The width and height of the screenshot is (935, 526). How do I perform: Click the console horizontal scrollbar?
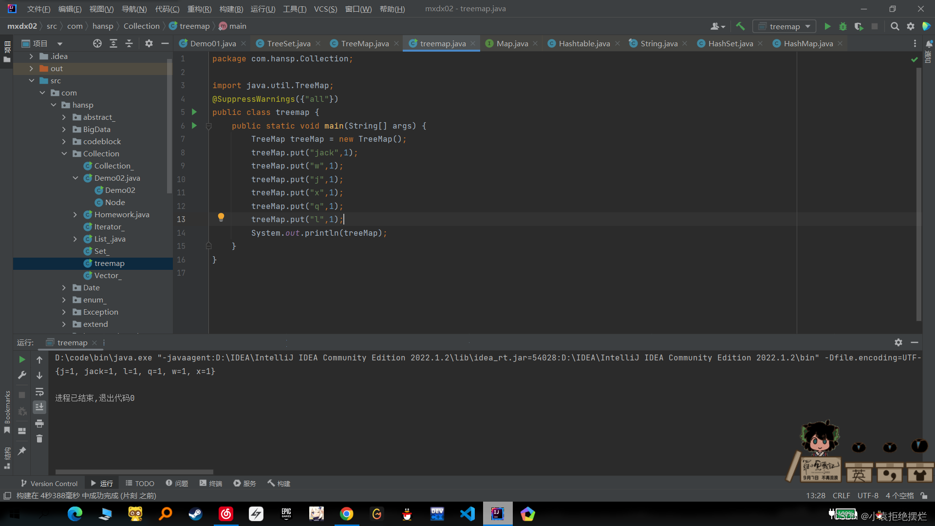134,471
